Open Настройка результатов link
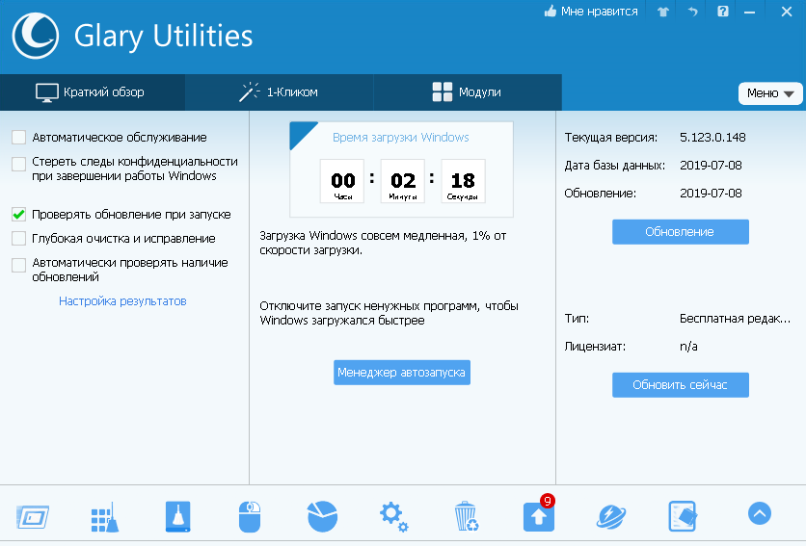806x546 pixels. pos(122,301)
